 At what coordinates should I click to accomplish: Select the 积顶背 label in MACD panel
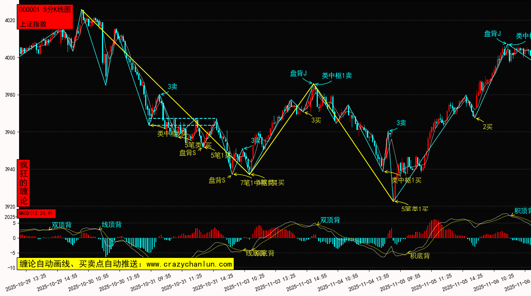click(x=522, y=211)
